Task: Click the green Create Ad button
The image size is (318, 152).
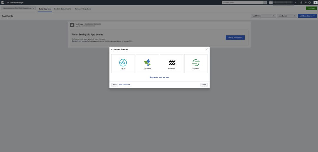Action: [x=311, y=8]
